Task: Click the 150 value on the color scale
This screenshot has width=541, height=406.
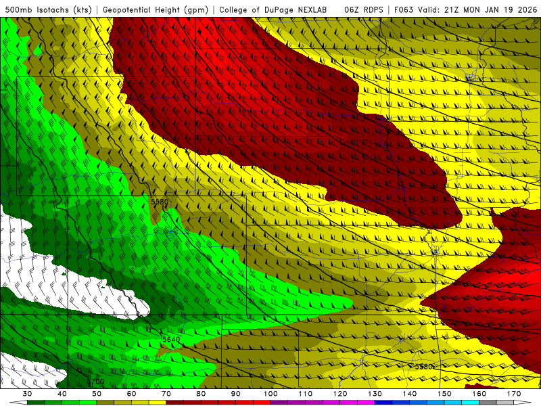Action: pyautogui.click(x=444, y=394)
